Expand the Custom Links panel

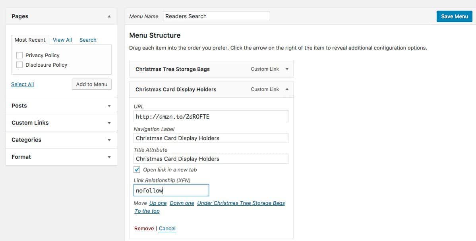click(x=109, y=123)
